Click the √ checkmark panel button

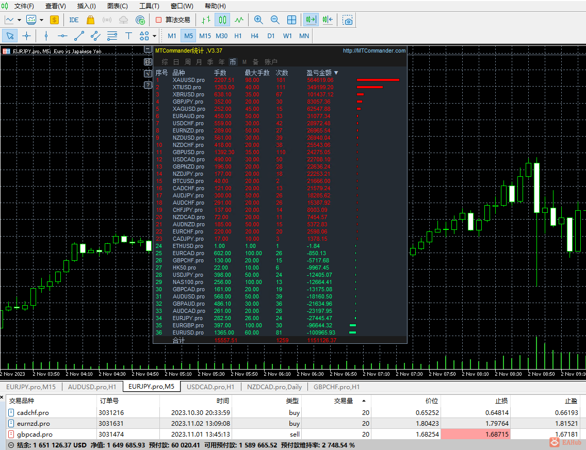click(148, 74)
